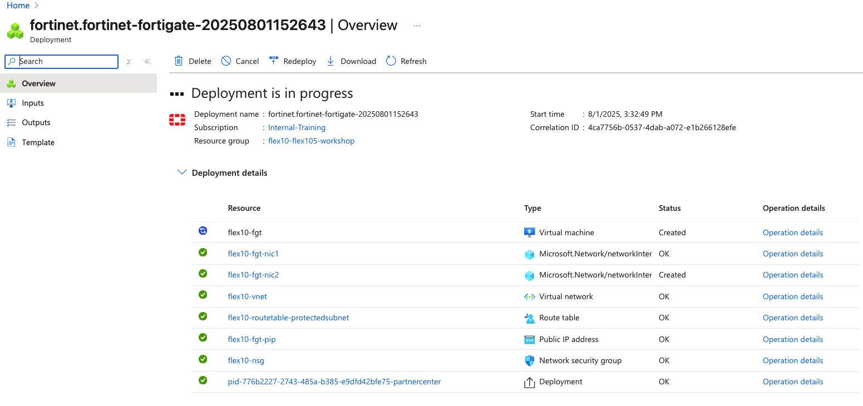Click the Outputs sidebar icon
The image size is (863, 406).
tap(11, 122)
